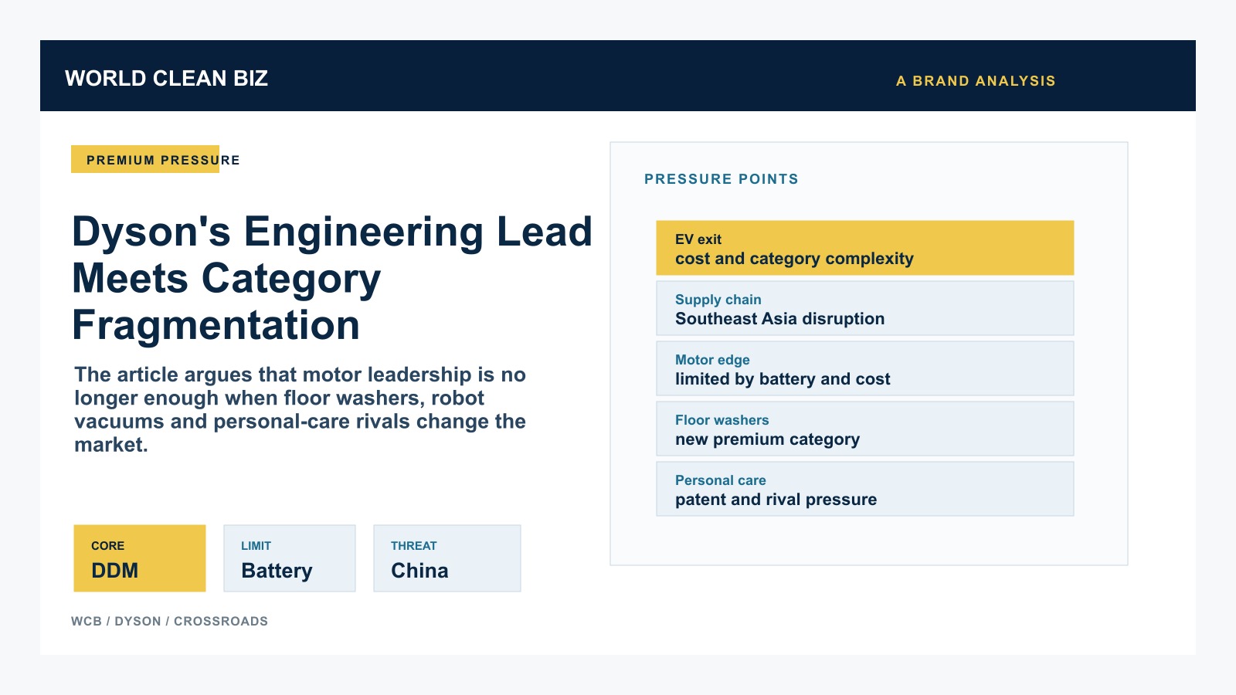The image size is (1236, 695).
Task: Select the Floor washers list item
Action: [x=865, y=429]
